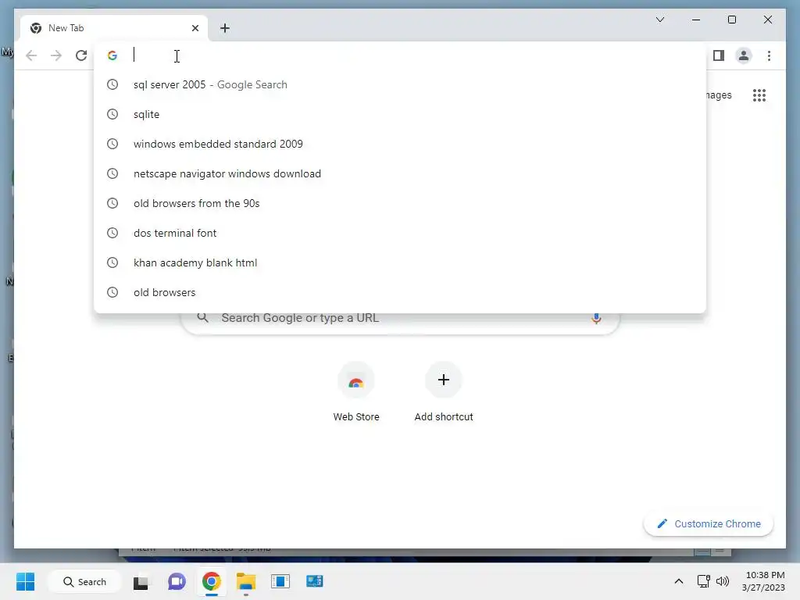Open the user profile avatar
Image resolution: width=800 pixels, height=600 pixels.
coord(744,55)
